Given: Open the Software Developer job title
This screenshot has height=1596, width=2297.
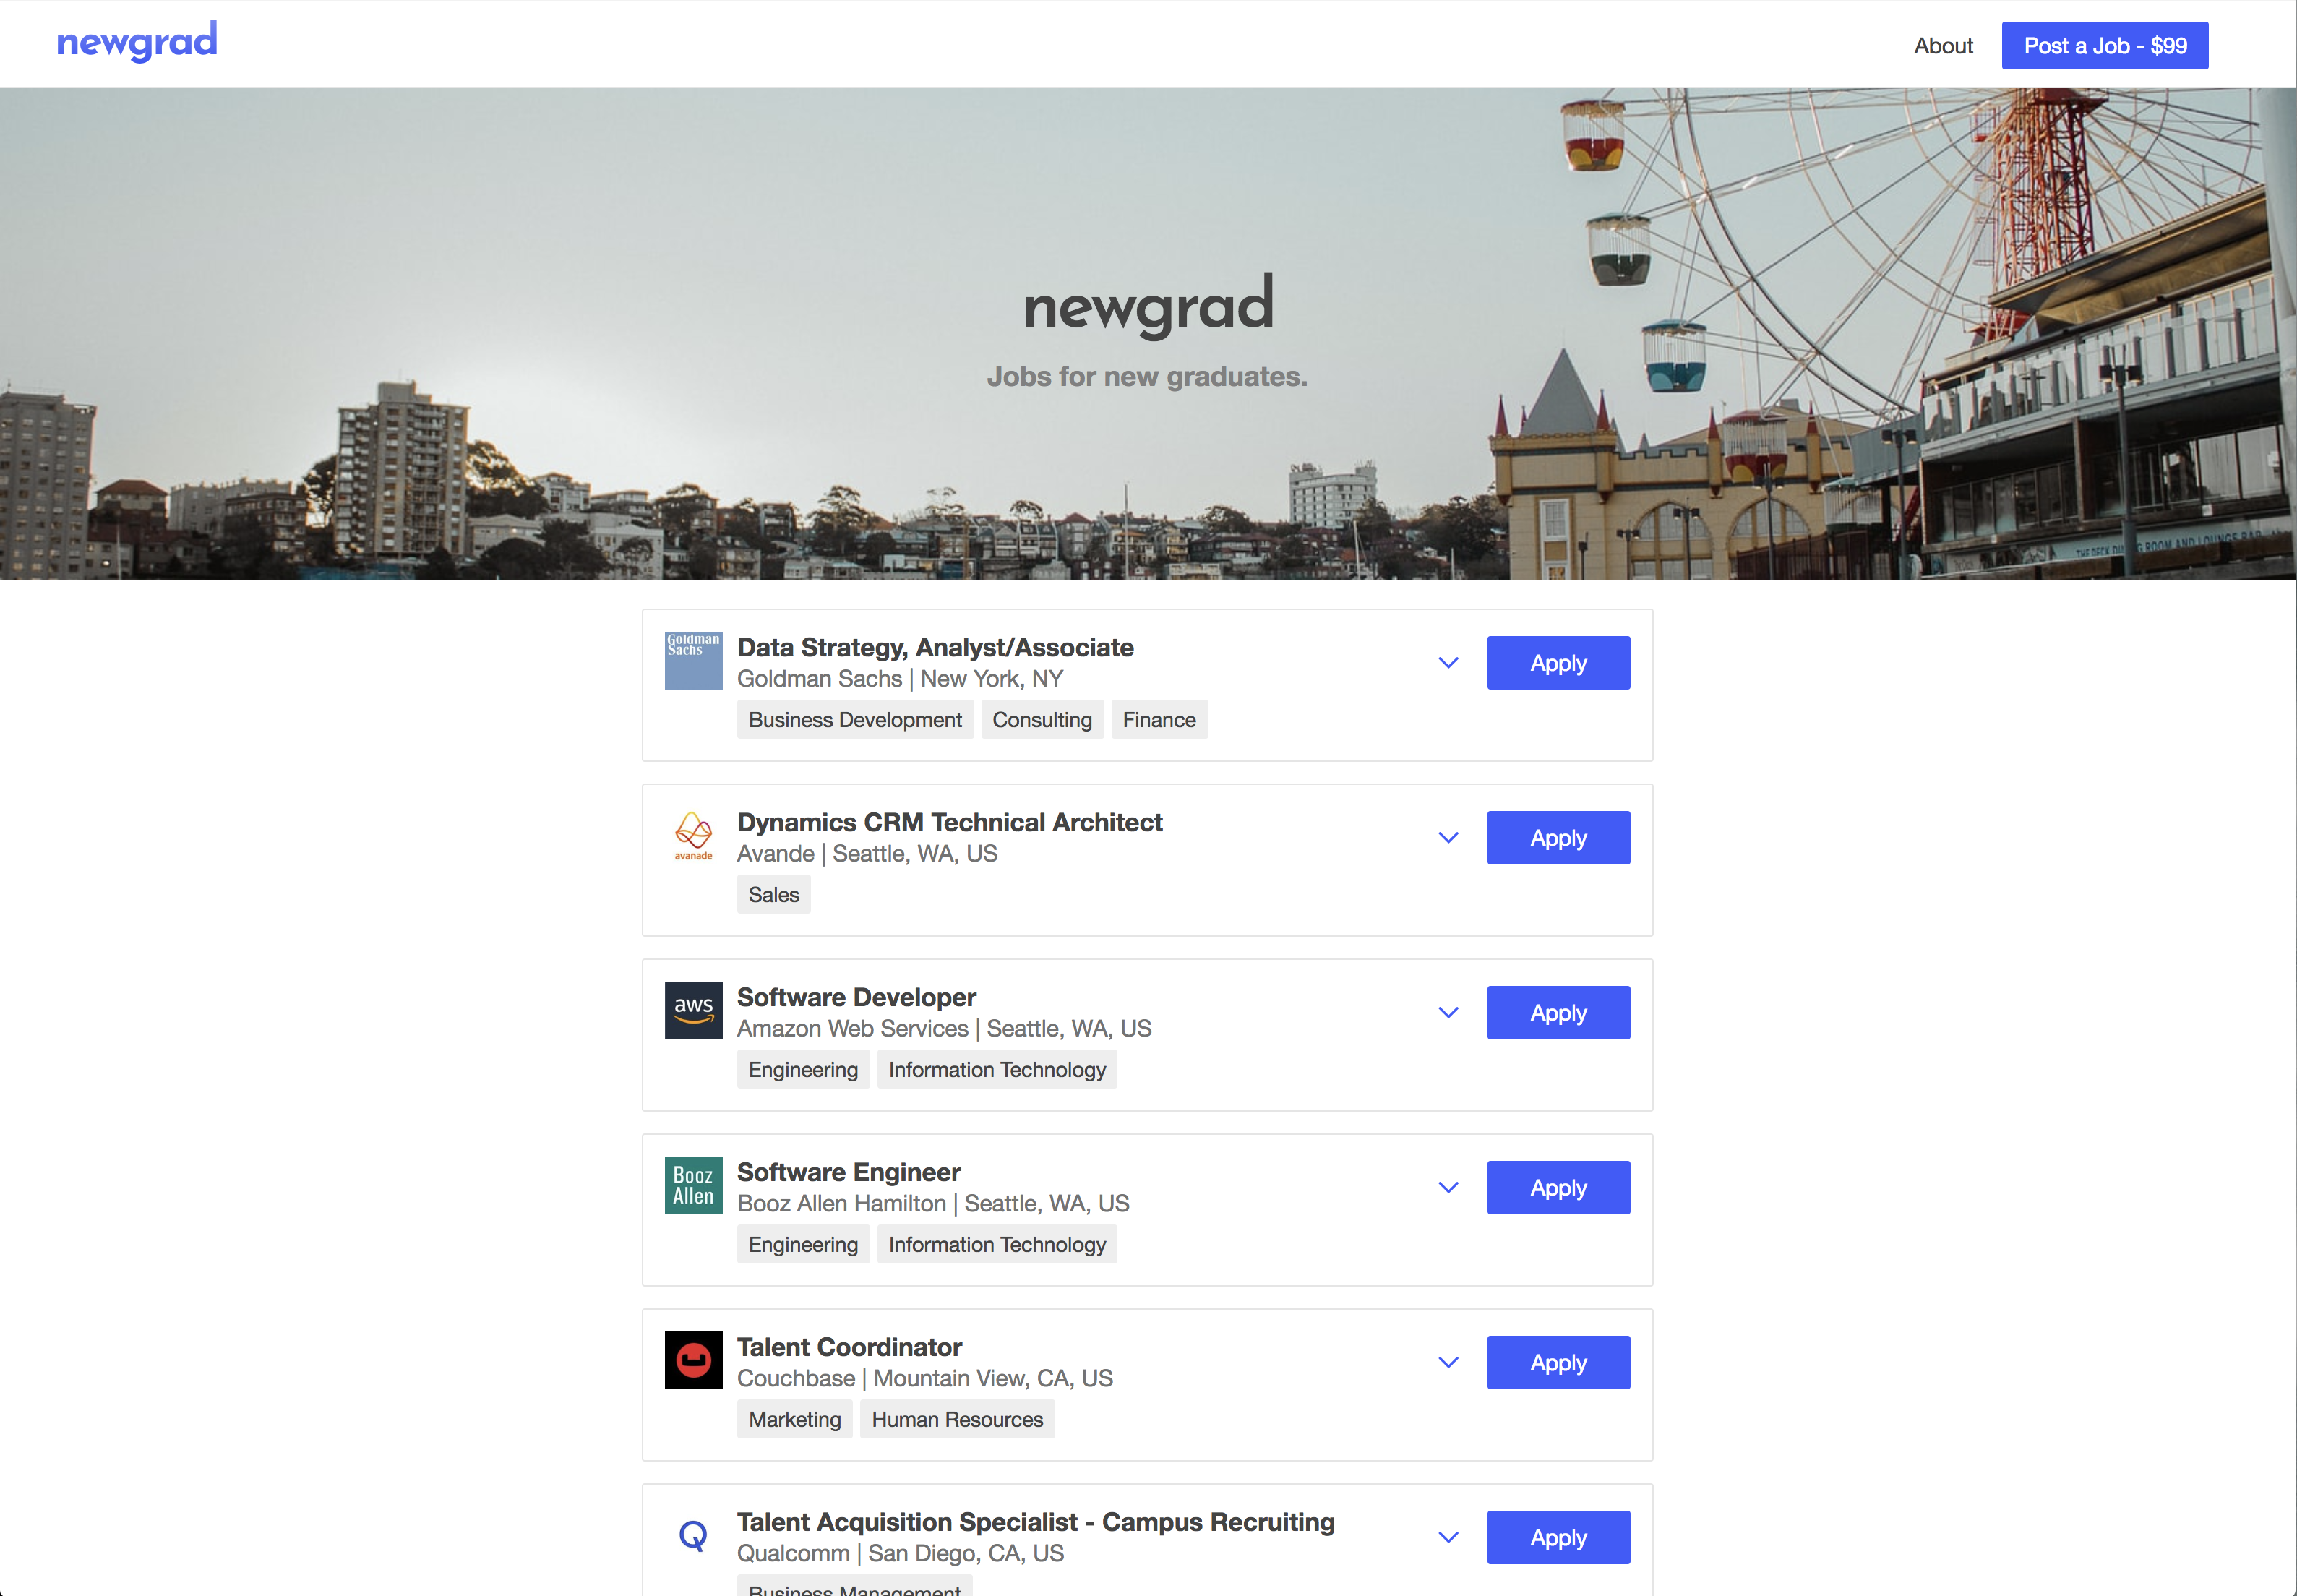Looking at the screenshot, I should [856, 997].
